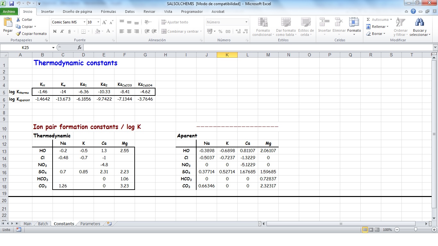
Task: Open the Formato cells menu
Action: tap(354, 27)
